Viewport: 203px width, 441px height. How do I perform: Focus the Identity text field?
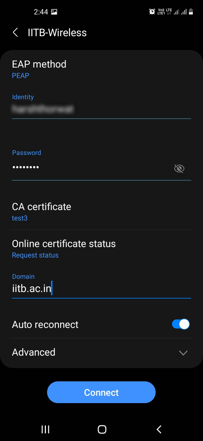click(x=101, y=109)
